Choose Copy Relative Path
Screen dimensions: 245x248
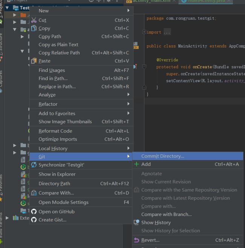click(81, 53)
